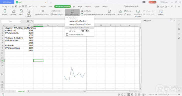
Task: Open the Review ribbon tab
Action: point(88,6)
